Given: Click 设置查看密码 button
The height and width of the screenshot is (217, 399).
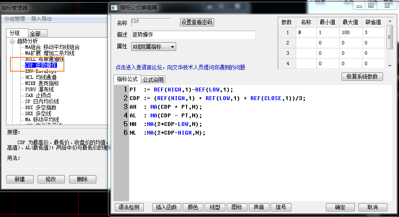Looking at the screenshot, I should (197, 22).
